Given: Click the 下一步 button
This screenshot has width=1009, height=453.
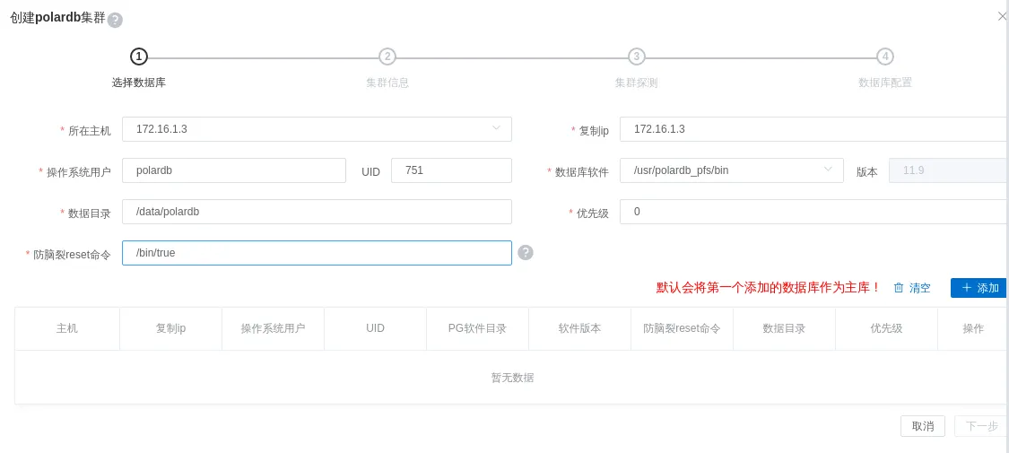Looking at the screenshot, I should click(x=982, y=426).
